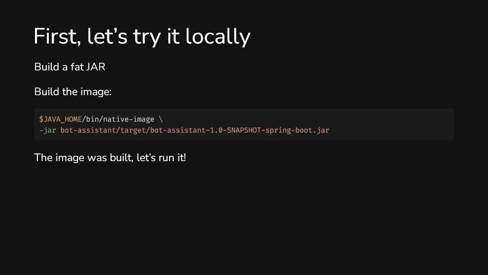
Task: Click 'The image was built, let's run it!'
Action: click(110, 157)
